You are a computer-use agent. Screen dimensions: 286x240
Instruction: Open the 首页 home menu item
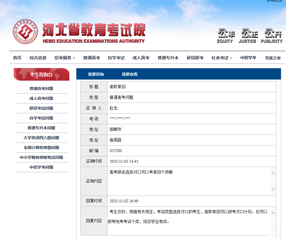(17, 58)
